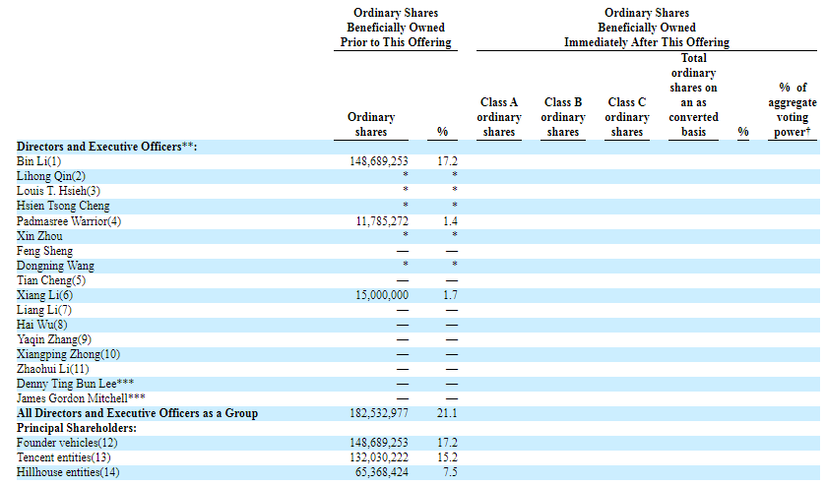
Task: Click the Xiangping Zhong(10) row name
Action: [x=68, y=354]
